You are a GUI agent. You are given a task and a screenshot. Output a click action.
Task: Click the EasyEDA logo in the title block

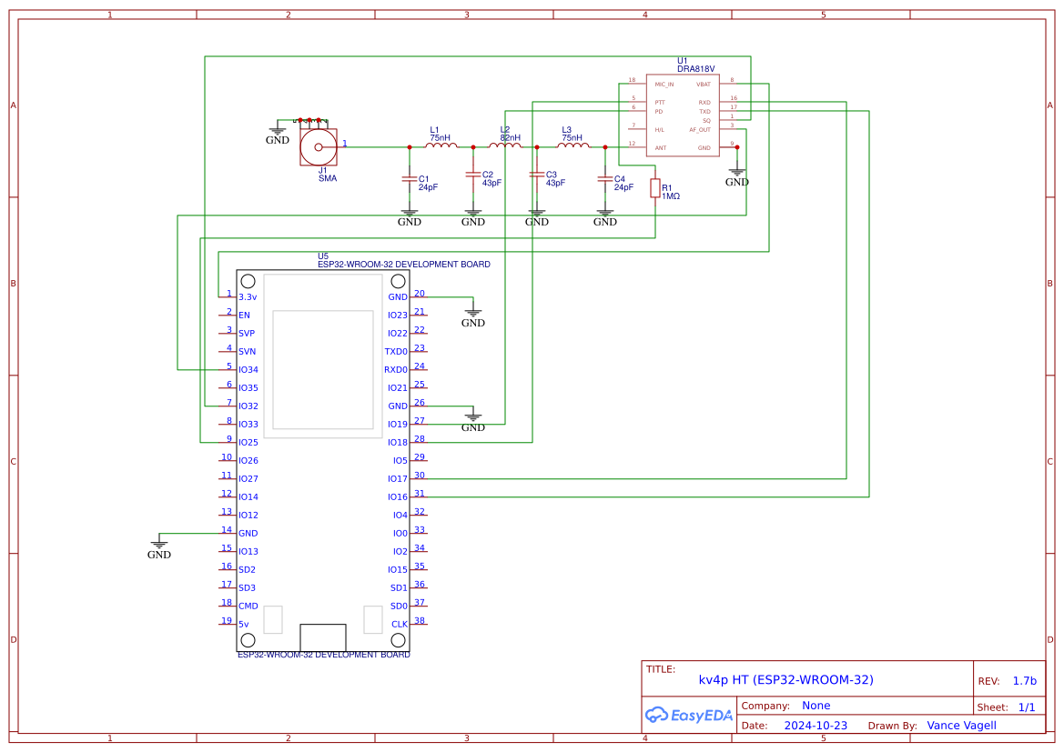coord(688,715)
